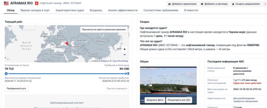The image size is (267, 108).
Task: Click the red vessel marker on map
Action: (67, 43)
